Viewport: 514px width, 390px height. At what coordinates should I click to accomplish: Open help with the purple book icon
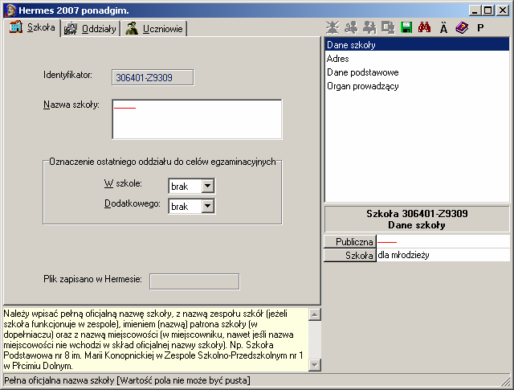[x=462, y=28]
